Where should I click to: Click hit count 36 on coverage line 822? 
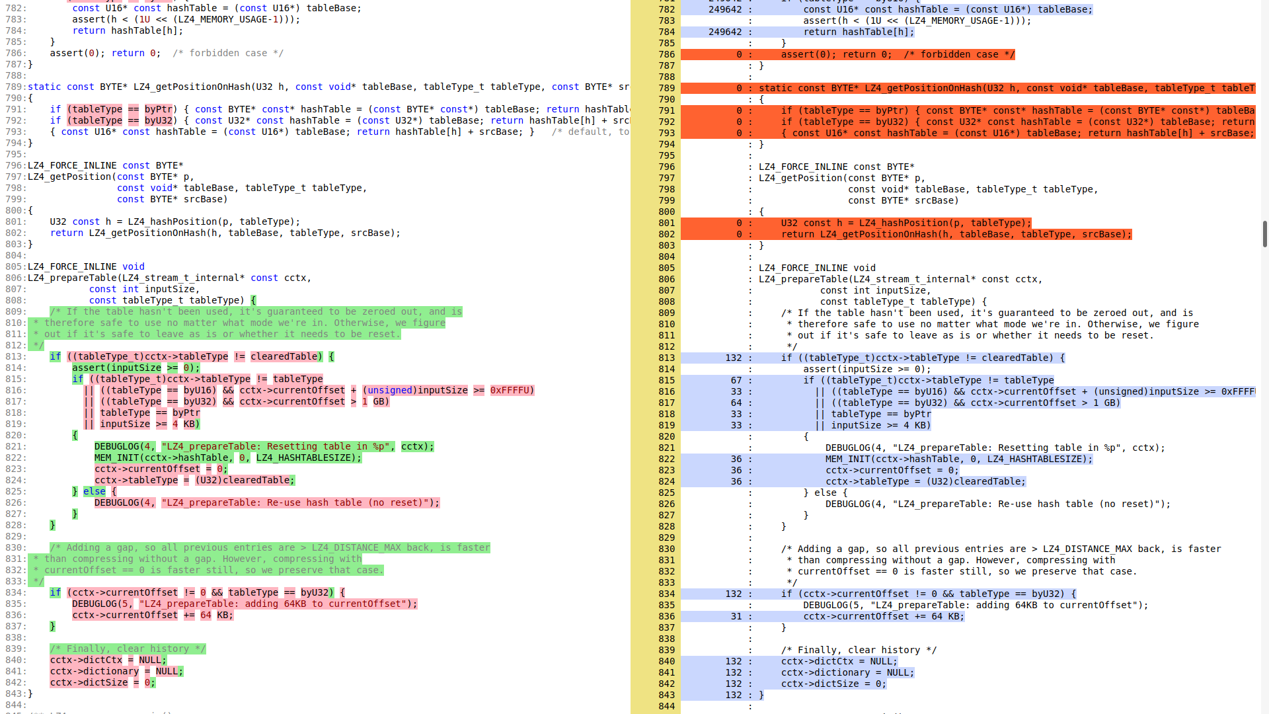point(736,459)
